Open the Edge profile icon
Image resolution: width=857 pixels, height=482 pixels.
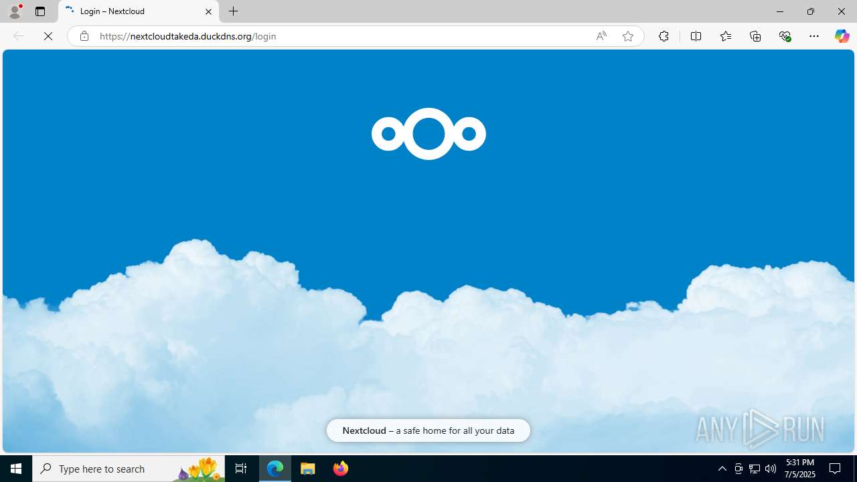pyautogui.click(x=15, y=11)
